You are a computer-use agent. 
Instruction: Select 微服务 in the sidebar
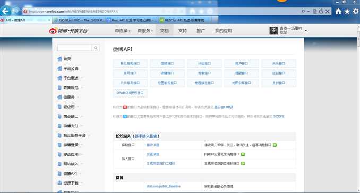69,97
